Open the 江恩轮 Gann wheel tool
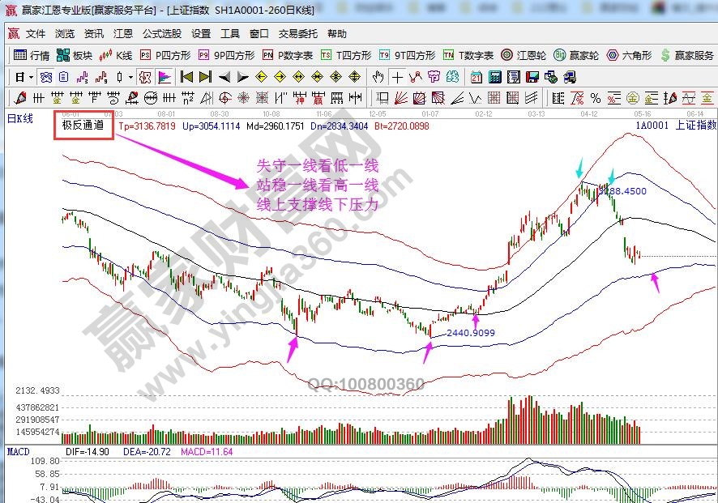 [x=527, y=56]
